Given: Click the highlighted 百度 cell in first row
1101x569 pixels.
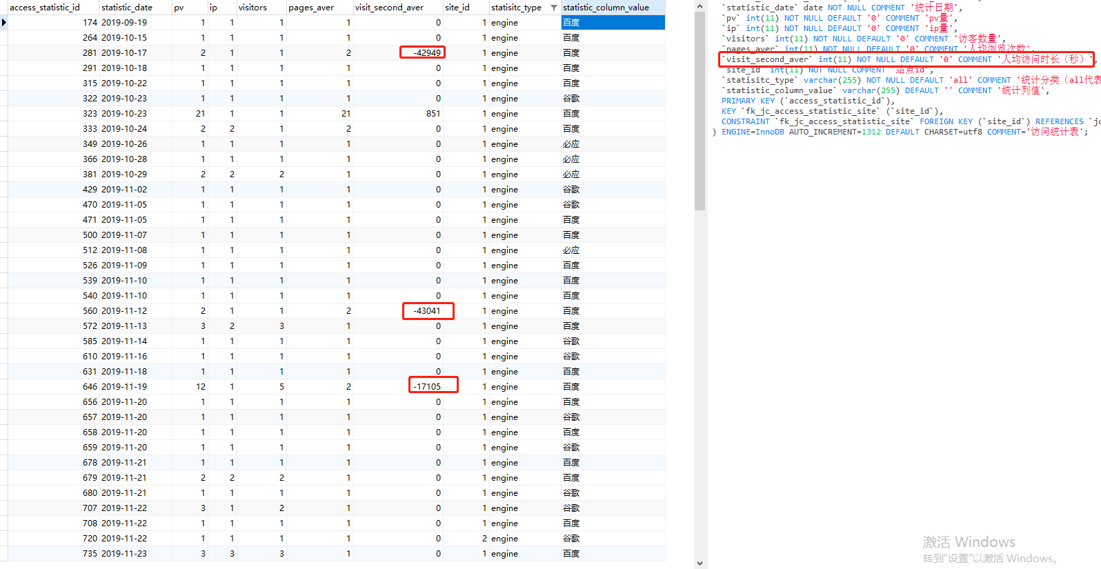Looking at the screenshot, I should pyautogui.click(x=613, y=23).
